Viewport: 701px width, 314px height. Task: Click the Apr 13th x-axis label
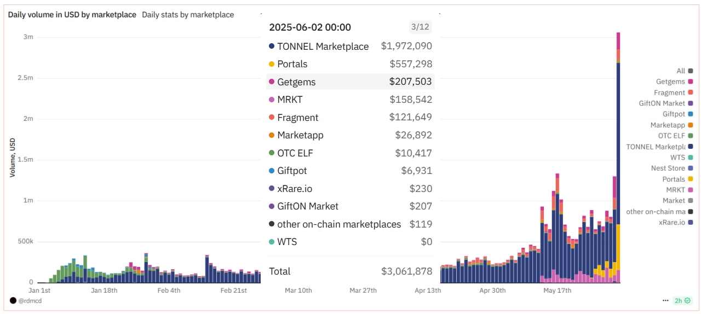tap(428, 290)
